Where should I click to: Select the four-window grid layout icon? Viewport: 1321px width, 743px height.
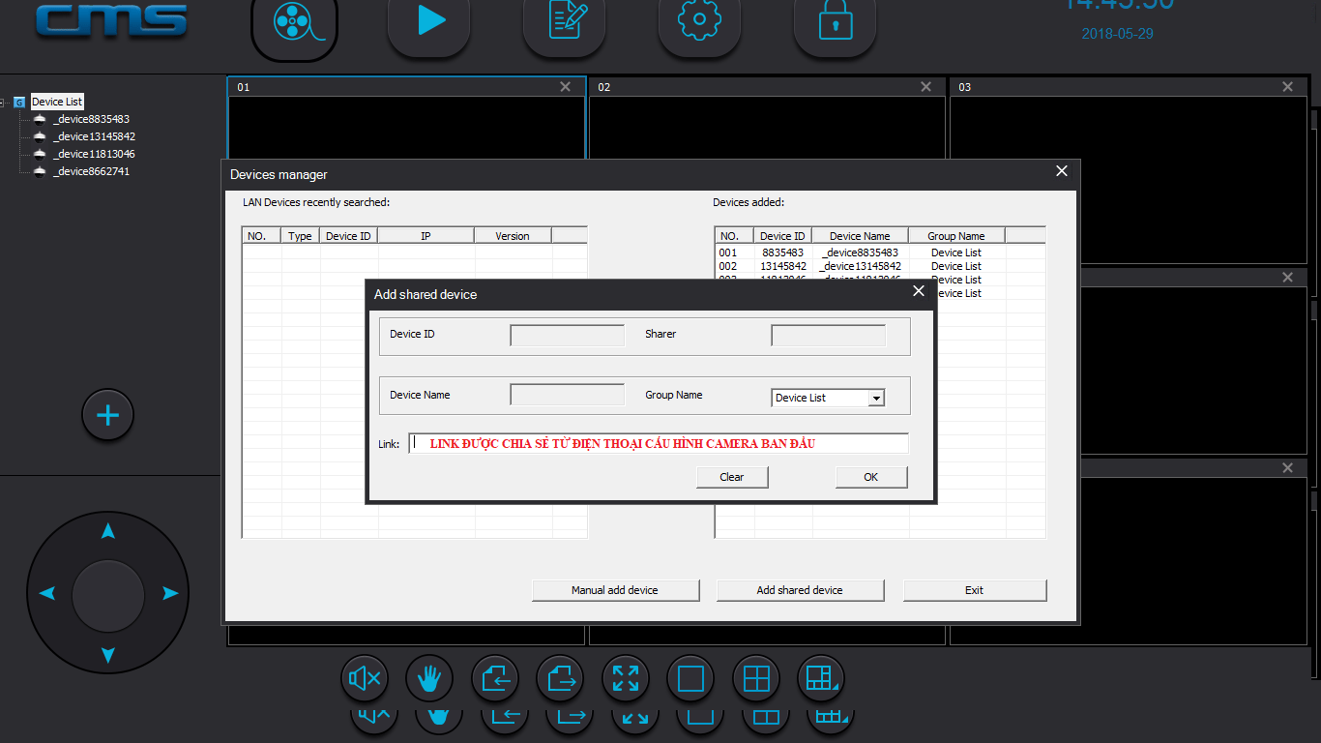click(756, 679)
